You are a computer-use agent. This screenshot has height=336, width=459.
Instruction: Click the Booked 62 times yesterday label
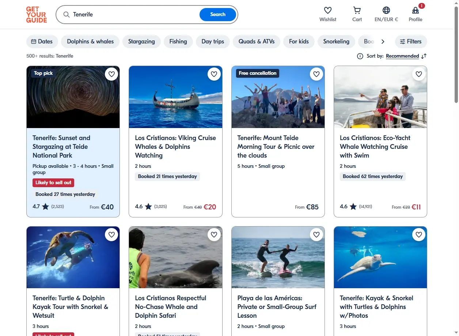(373, 177)
